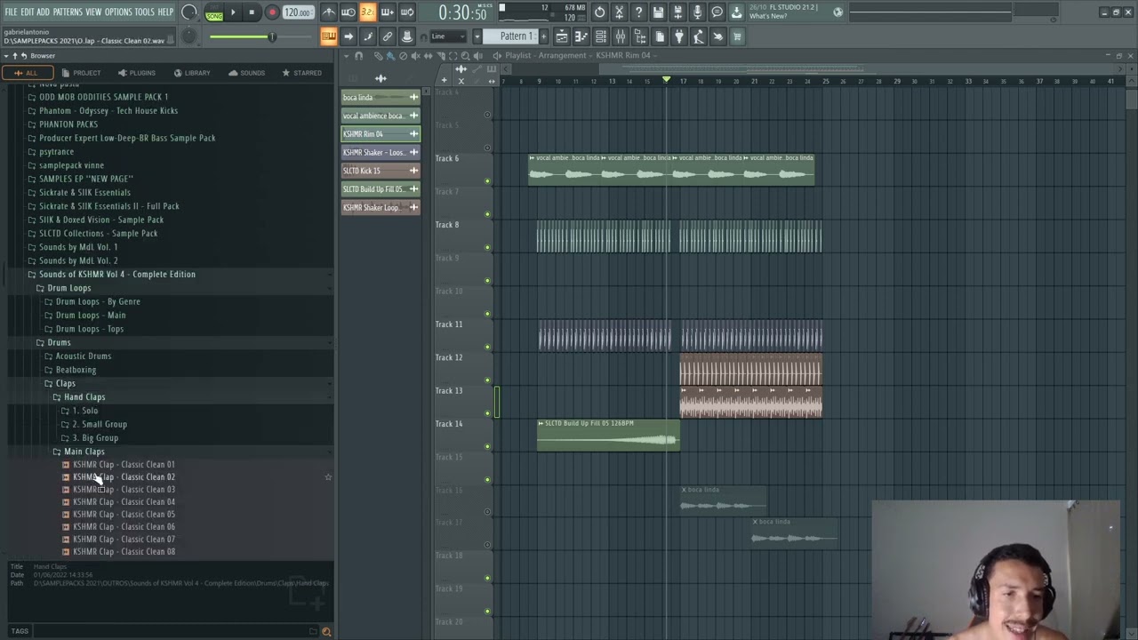Click the save project disk icon
Screen dimensions: 1138x640
[658, 12]
